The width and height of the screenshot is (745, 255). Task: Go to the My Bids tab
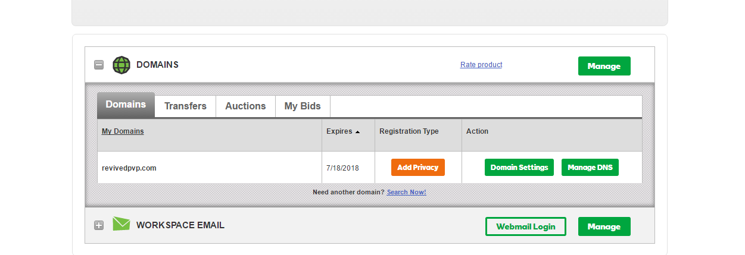pos(303,106)
